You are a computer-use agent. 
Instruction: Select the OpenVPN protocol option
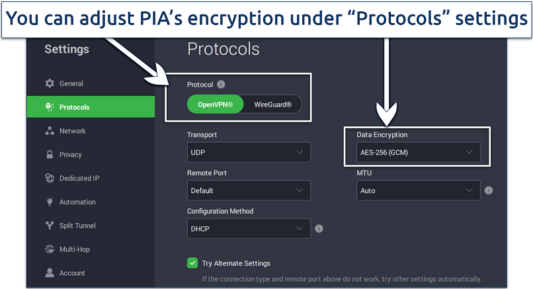[216, 104]
